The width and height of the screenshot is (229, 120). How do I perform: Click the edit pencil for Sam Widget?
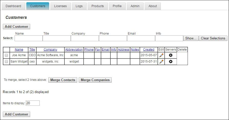161,62
